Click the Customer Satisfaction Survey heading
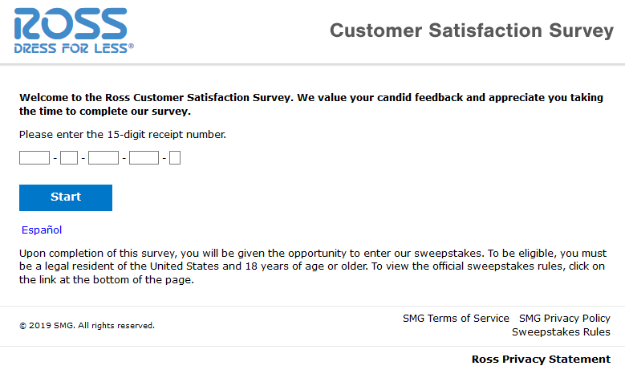This screenshot has height=374, width=625. (x=472, y=30)
